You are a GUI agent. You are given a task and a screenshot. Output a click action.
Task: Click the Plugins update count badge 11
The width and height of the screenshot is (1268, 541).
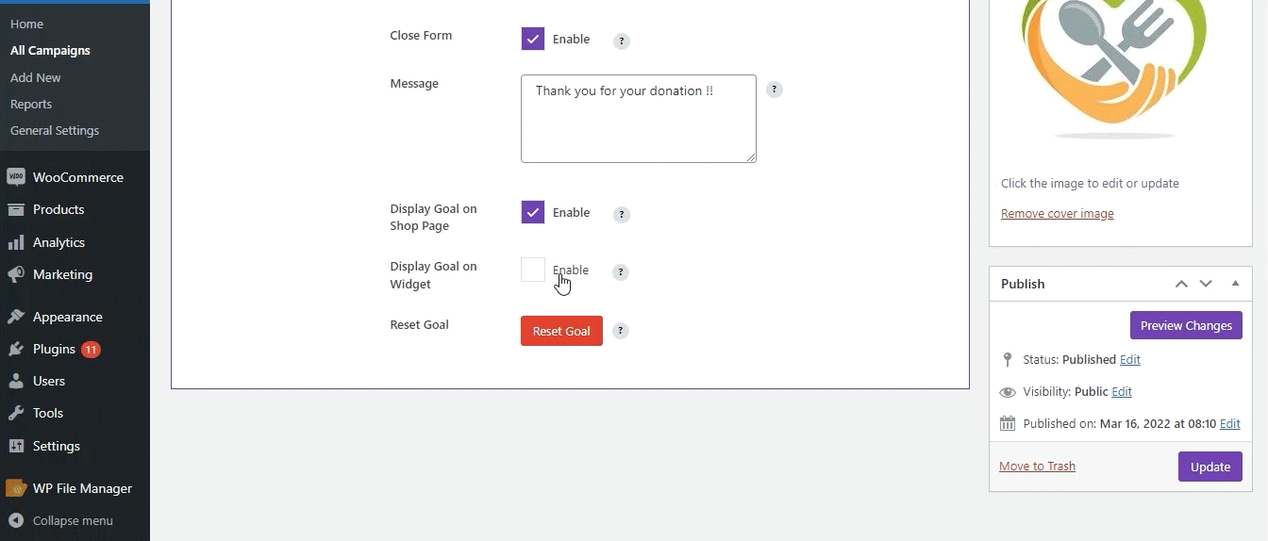click(91, 350)
